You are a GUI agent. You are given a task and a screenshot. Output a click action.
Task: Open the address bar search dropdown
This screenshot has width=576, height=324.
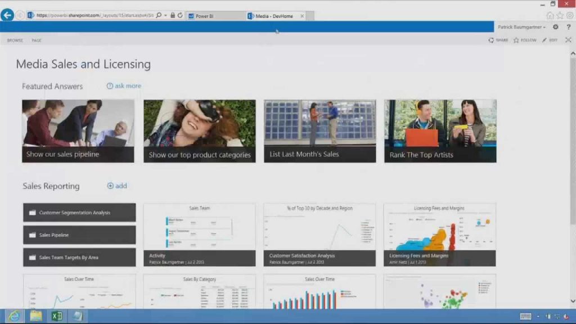[165, 15]
